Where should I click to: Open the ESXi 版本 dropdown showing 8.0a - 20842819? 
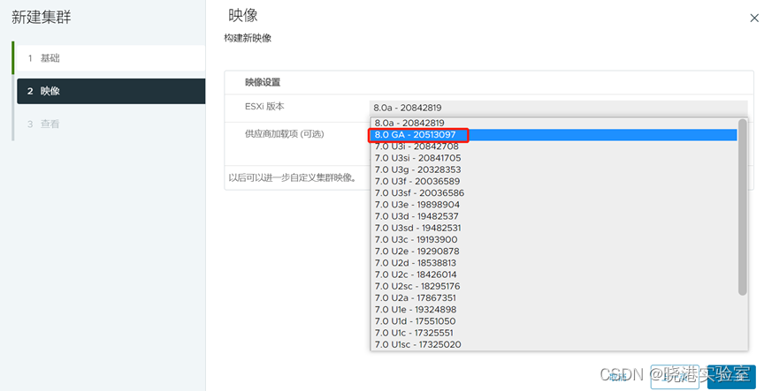click(x=558, y=108)
